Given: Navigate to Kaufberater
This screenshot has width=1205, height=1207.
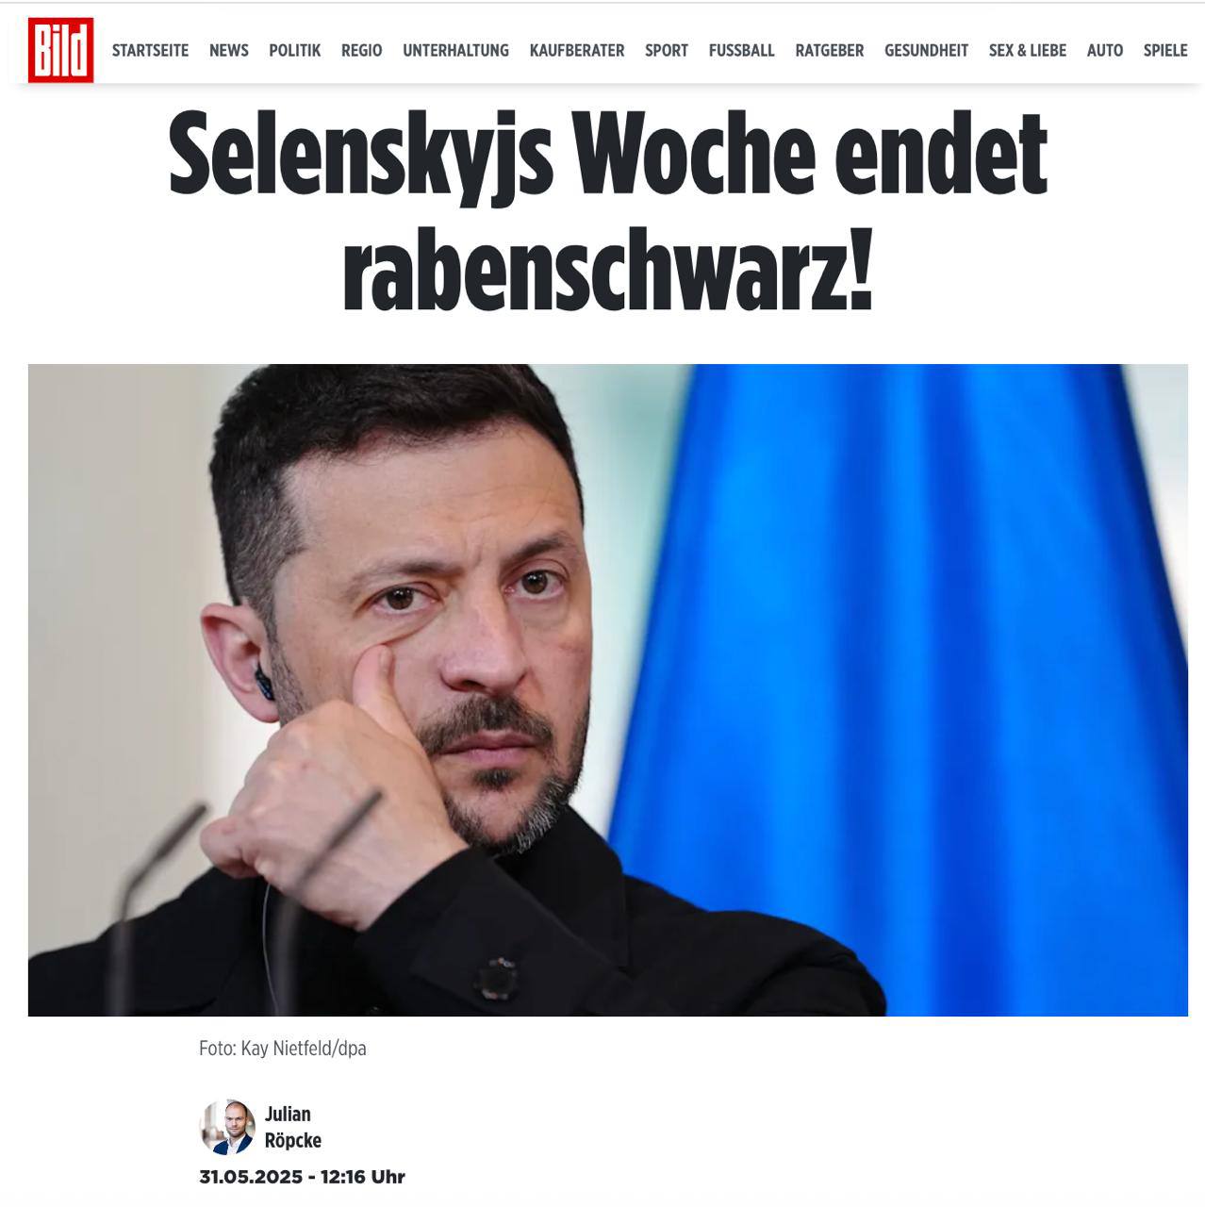Looking at the screenshot, I should click(577, 51).
